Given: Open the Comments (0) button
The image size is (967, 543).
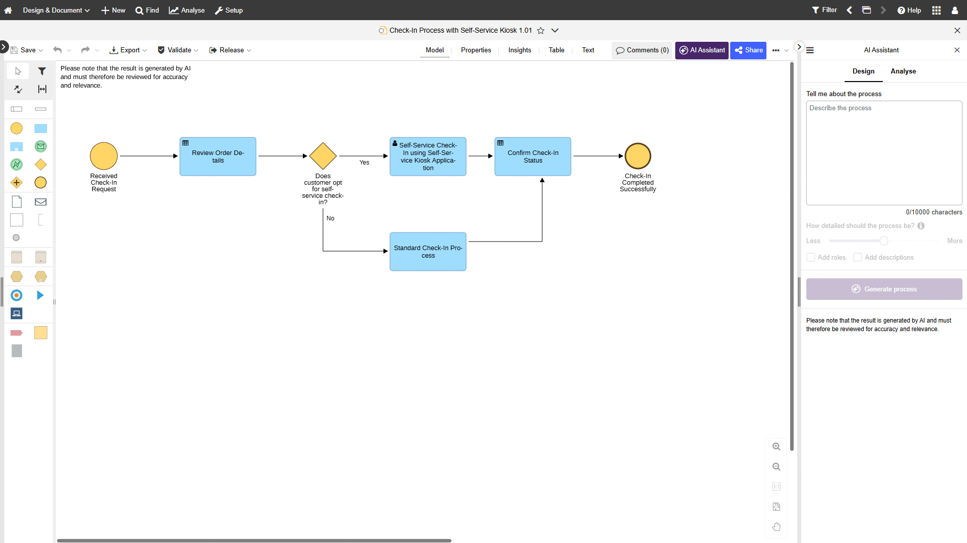Looking at the screenshot, I should click(x=642, y=50).
